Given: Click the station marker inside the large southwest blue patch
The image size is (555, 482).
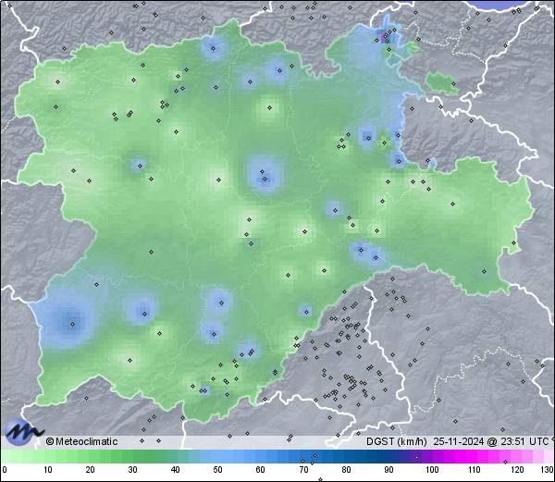Looking at the screenshot, I should point(72,324).
